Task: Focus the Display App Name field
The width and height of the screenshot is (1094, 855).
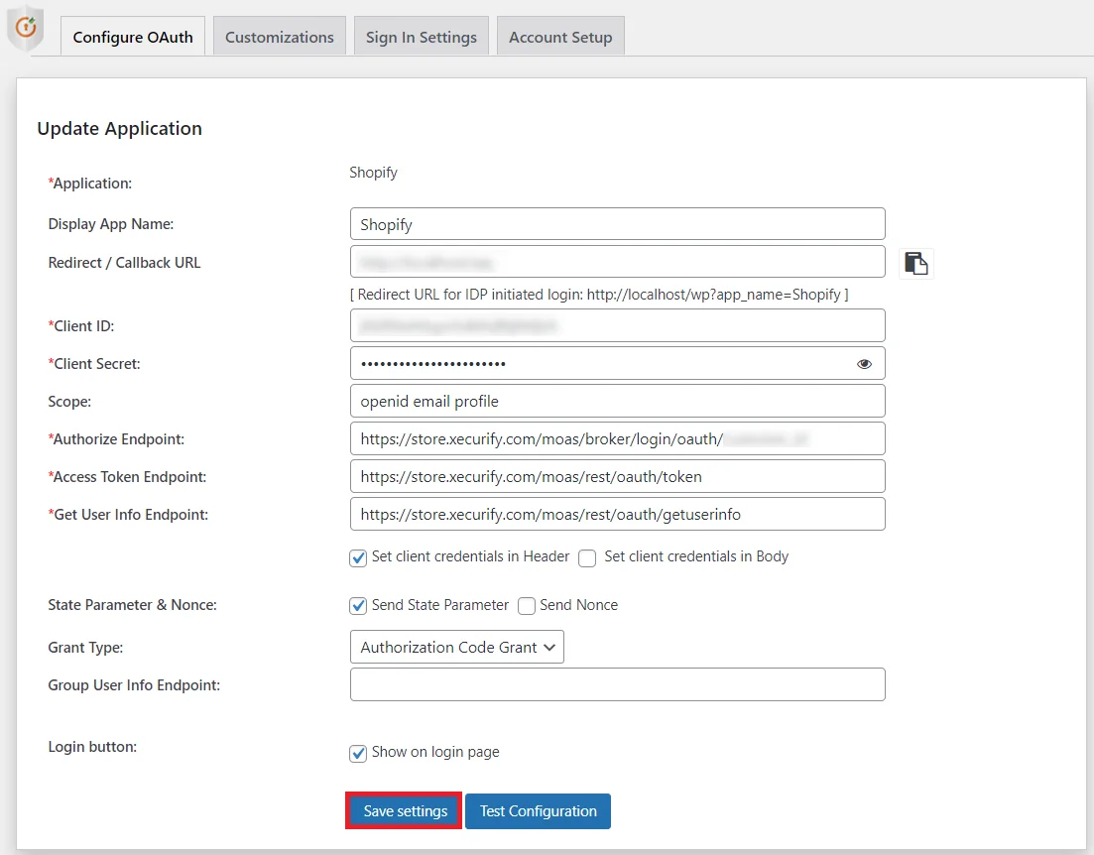Action: coord(617,223)
